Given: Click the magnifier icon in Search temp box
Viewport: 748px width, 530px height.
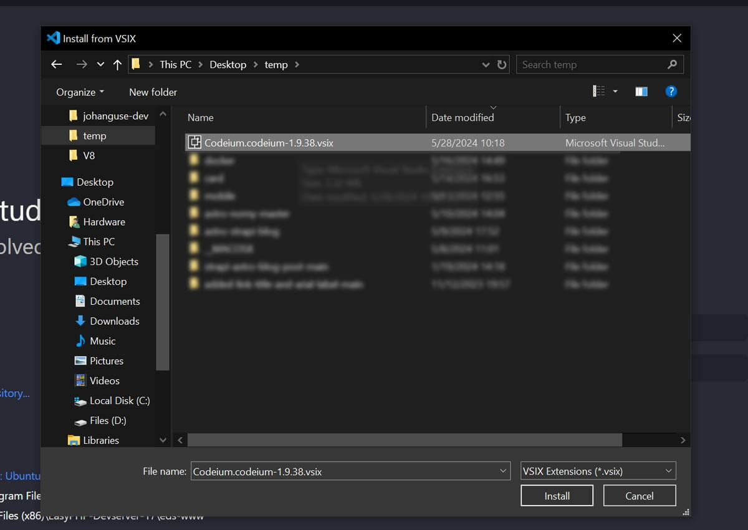Looking at the screenshot, I should coord(672,64).
